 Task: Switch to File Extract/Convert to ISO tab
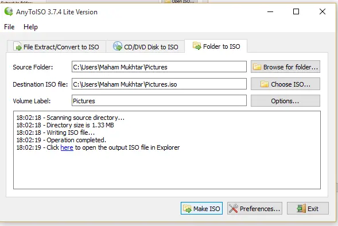coord(56,46)
